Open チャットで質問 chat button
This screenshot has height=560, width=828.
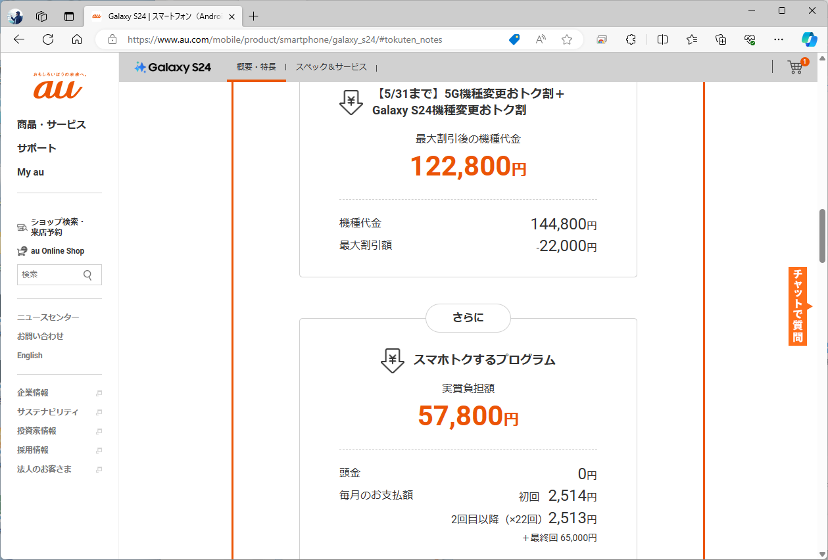click(799, 306)
